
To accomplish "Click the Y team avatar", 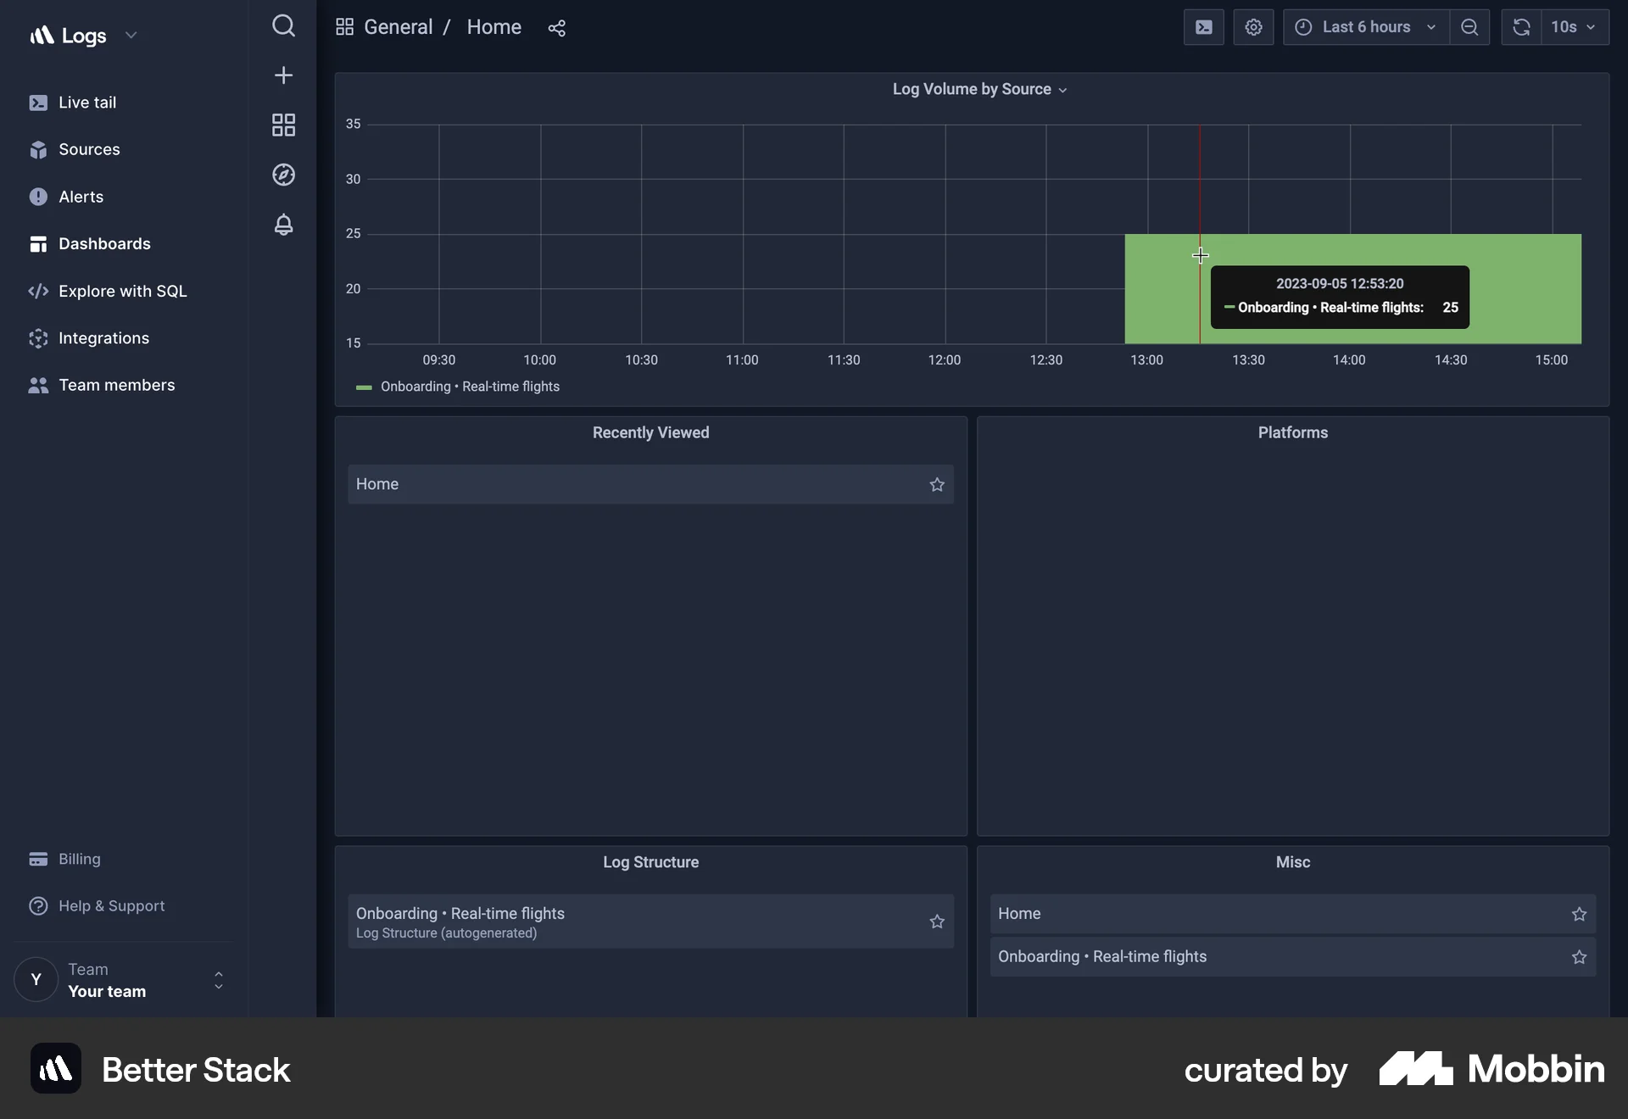I will [36, 980].
